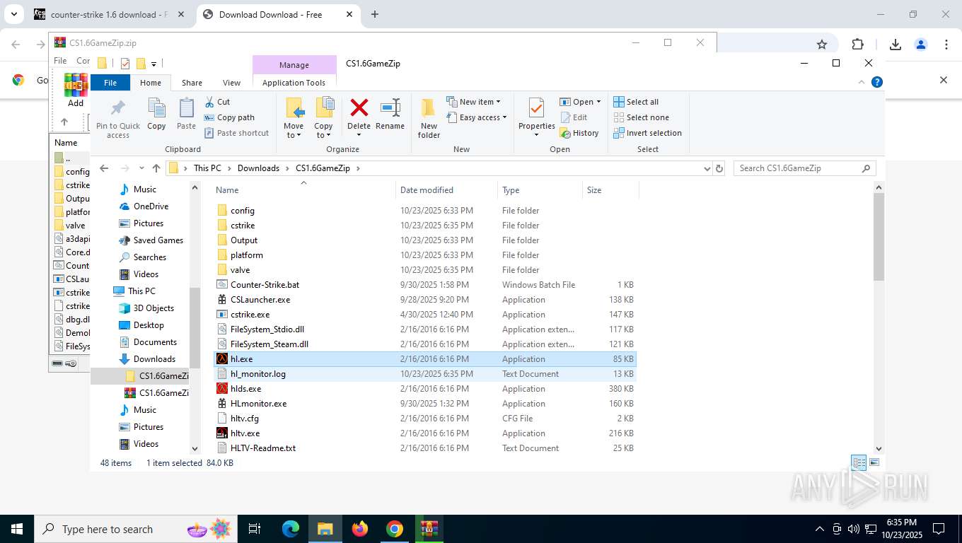This screenshot has height=543, width=962.
Task: Go up one folder level in Explorer
Action: [x=156, y=168]
